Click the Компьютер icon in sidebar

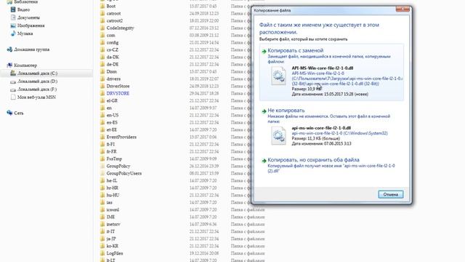[x=9, y=65]
